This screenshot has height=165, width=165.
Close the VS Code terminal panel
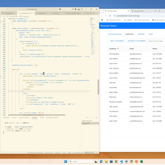[97, 118]
